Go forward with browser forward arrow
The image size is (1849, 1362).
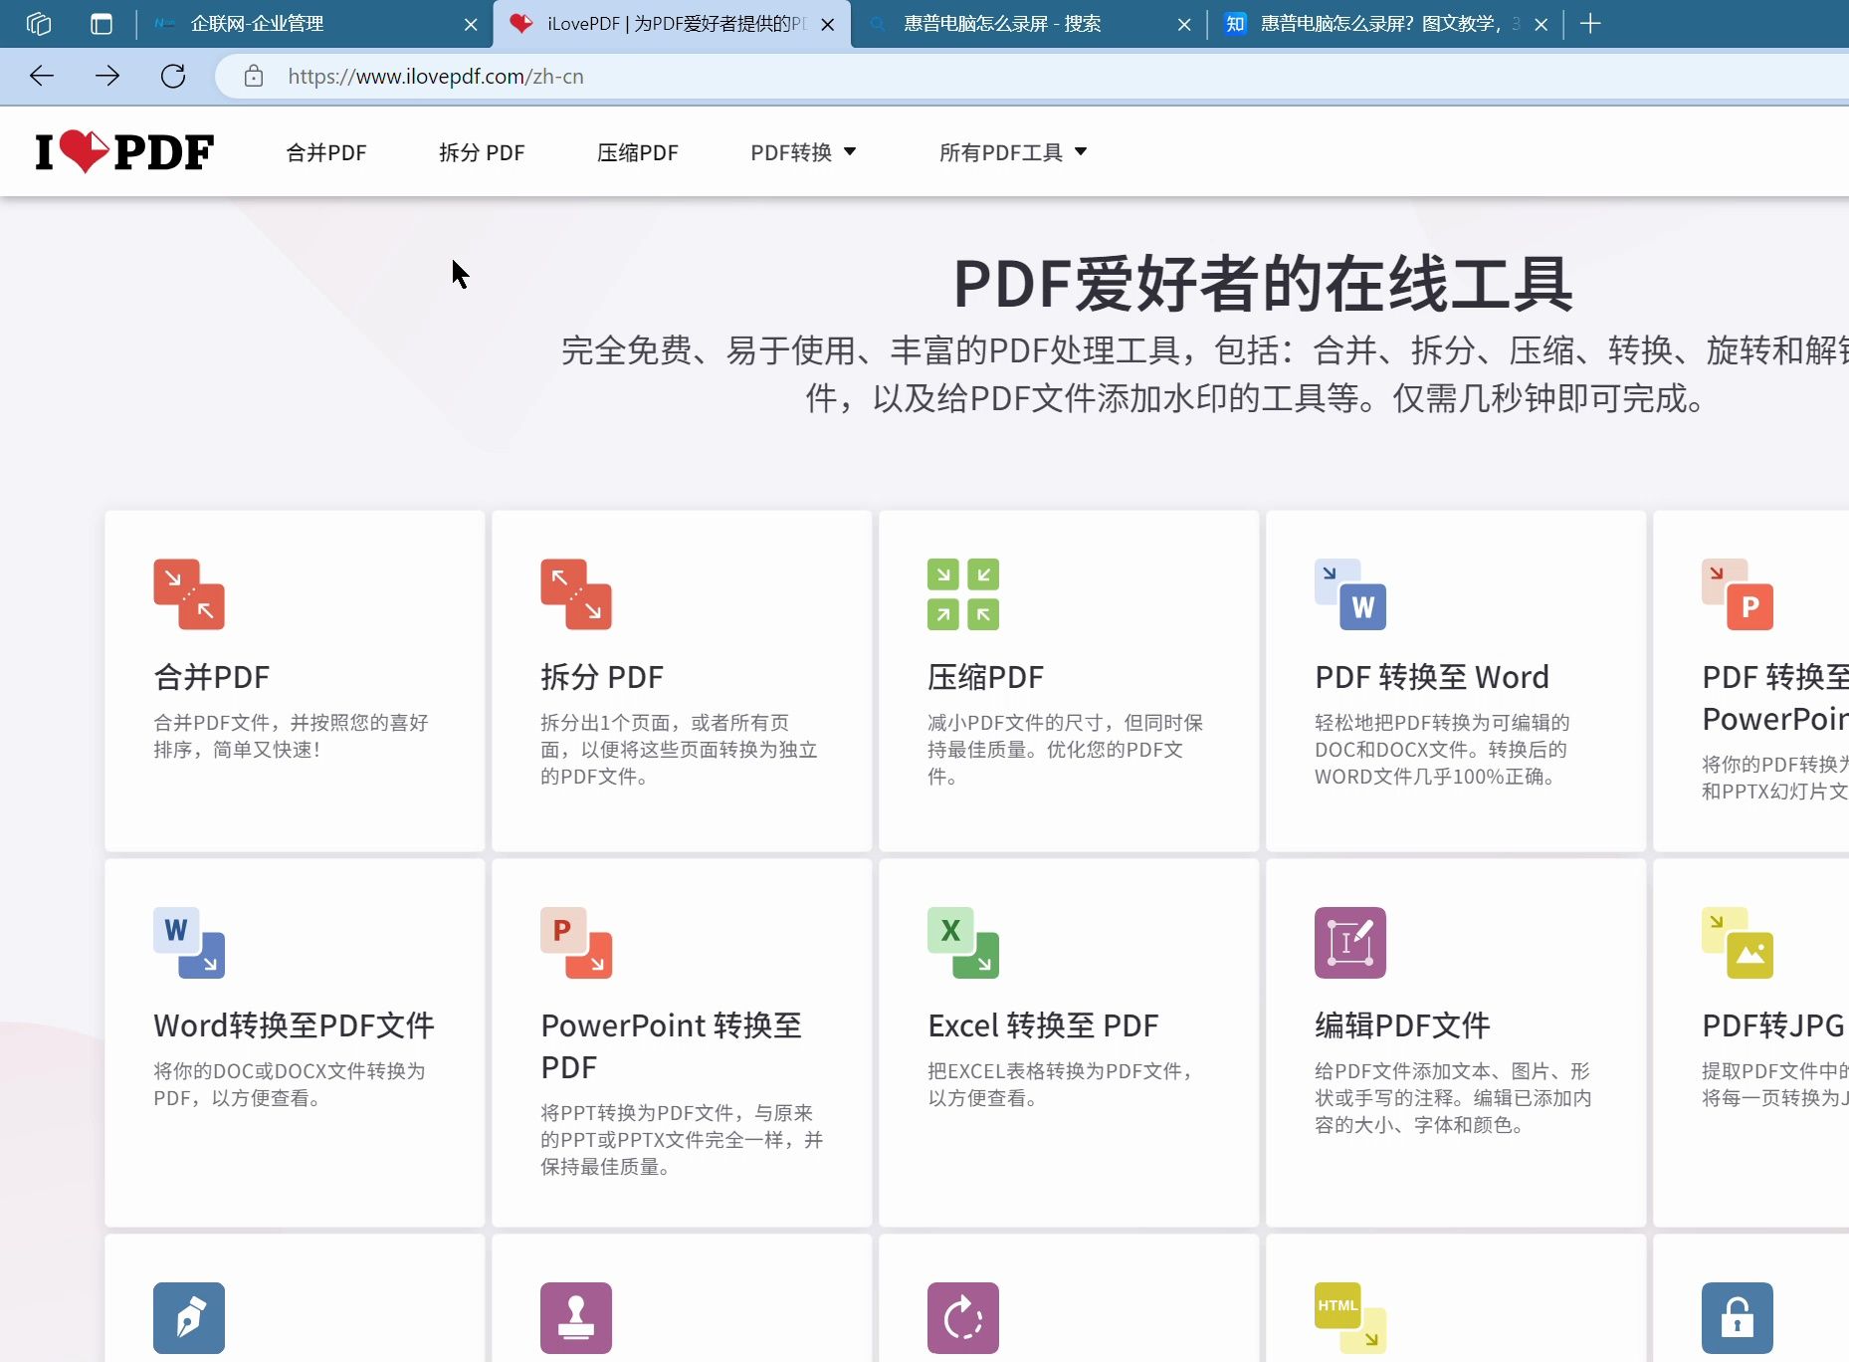point(107,76)
